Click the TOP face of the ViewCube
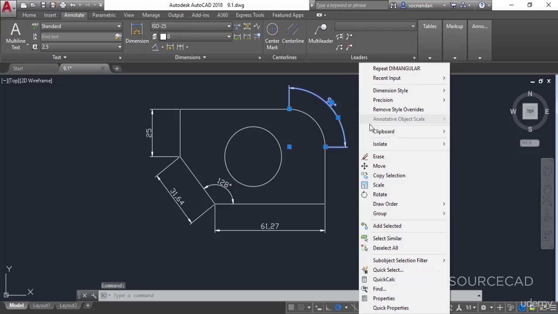 point(530,111)
